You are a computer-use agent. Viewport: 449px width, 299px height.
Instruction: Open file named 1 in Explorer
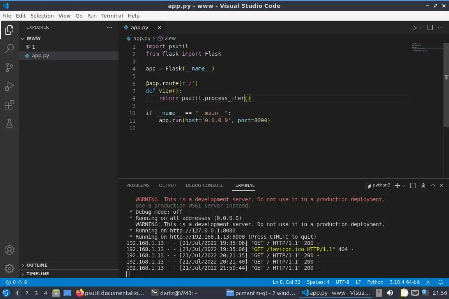[69, 47]
